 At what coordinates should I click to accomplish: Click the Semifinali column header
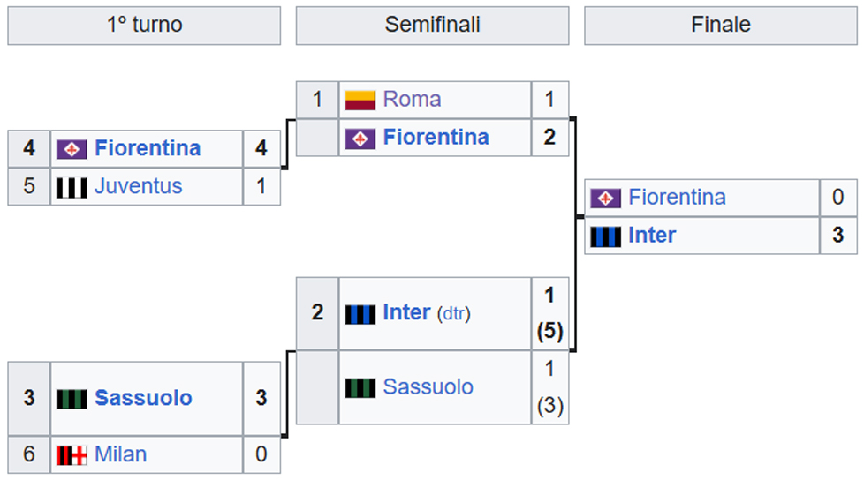pos(433,26)
